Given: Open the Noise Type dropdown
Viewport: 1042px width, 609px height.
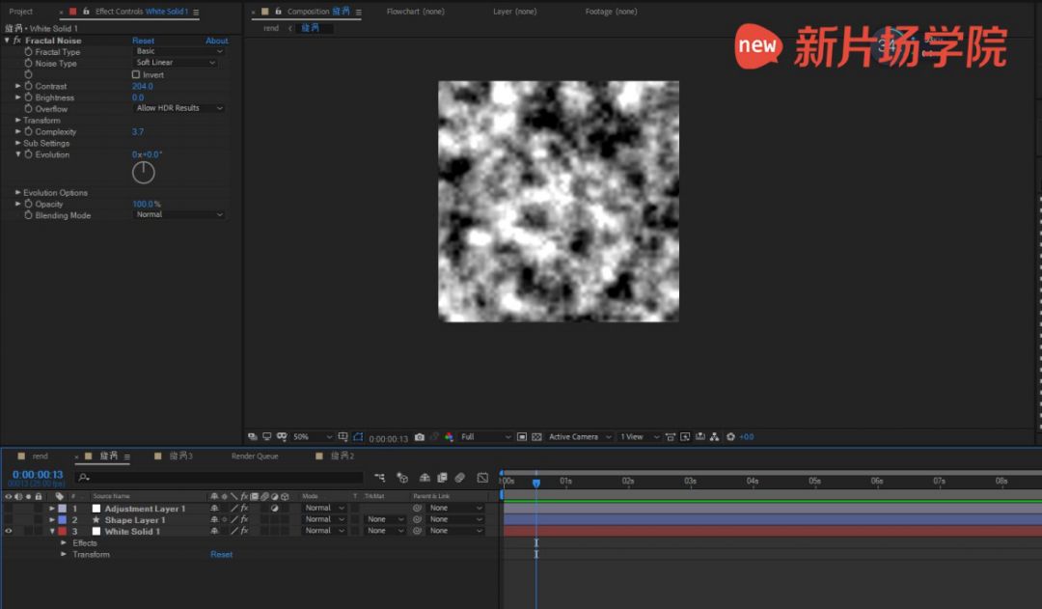Looking at the screenshot, I should tap(176, 63).
